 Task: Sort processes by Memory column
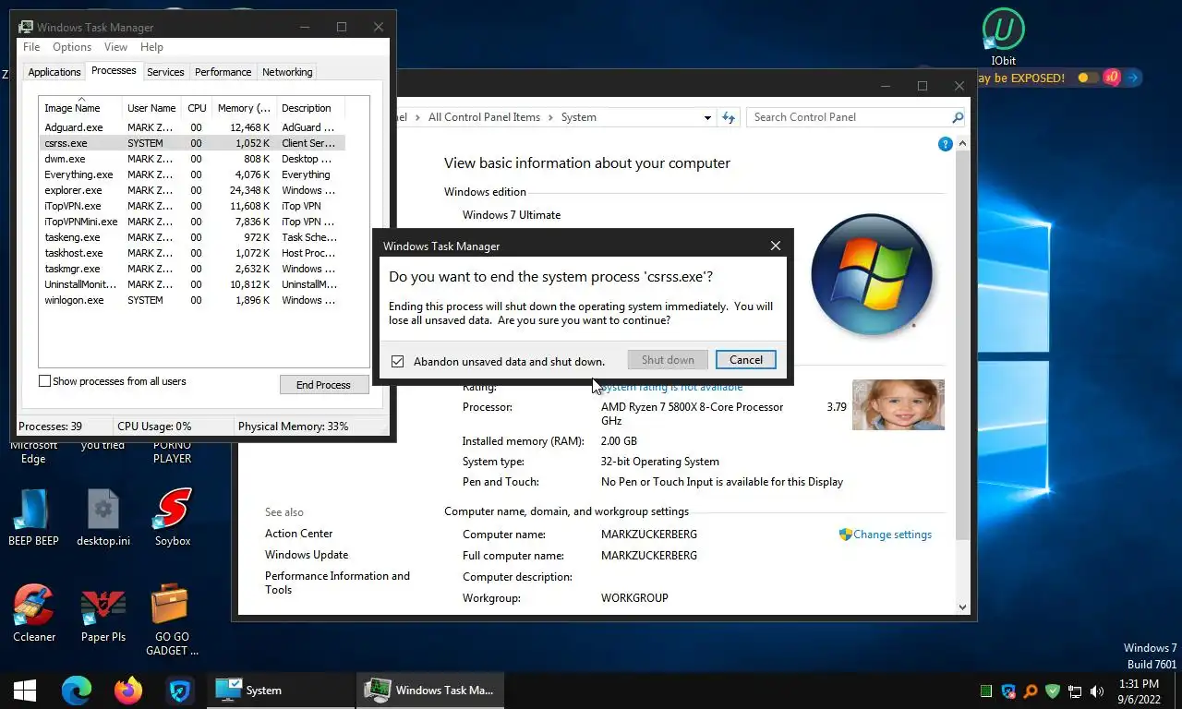click(244, 108)
